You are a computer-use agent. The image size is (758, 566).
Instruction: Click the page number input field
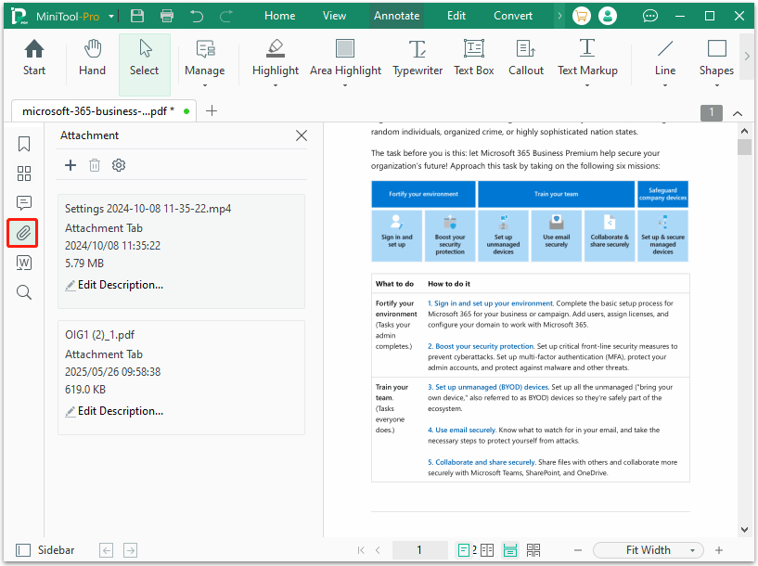pyautogui.click(x=419, y=550)
